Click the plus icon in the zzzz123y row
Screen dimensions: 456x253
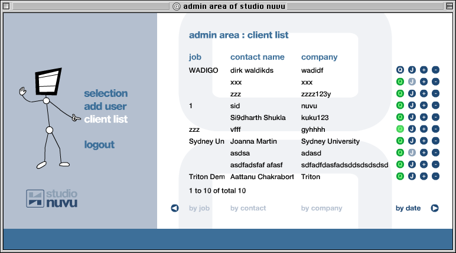(424, 94)
